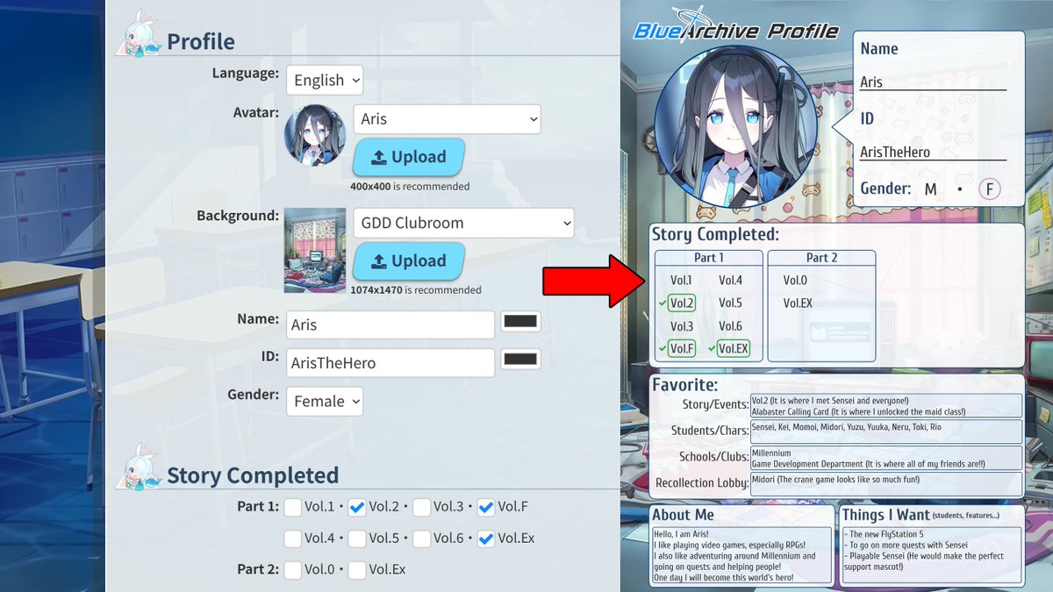
Task: Click the circled F gender marker in preview
Action: pos(990,189)
